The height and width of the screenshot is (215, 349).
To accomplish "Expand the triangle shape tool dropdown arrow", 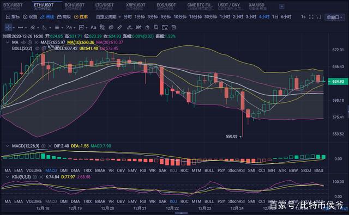I will pos(50,28).
